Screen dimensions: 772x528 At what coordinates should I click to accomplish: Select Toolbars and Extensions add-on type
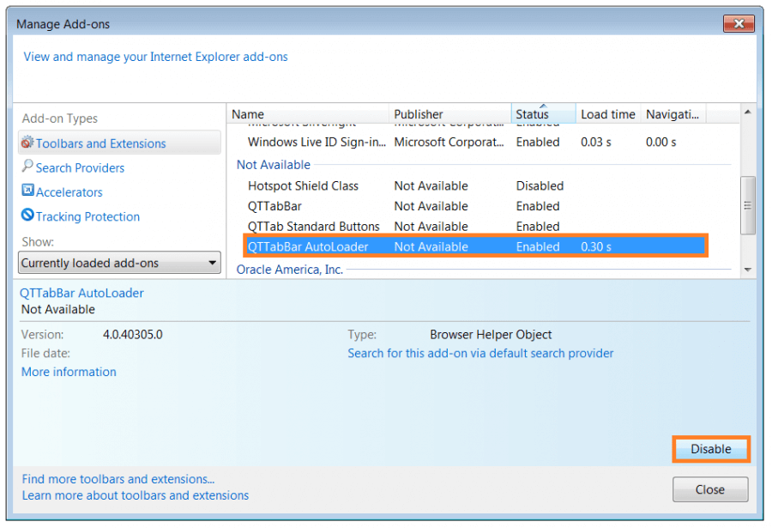(119, 143)
